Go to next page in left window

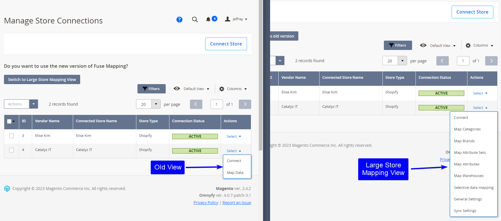click(x=245, y=104)
